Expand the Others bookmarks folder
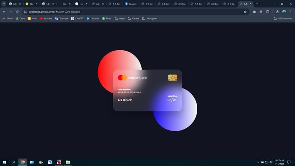Image resolution: width=295 pixels, height=166 pixels. coord(133,18)
